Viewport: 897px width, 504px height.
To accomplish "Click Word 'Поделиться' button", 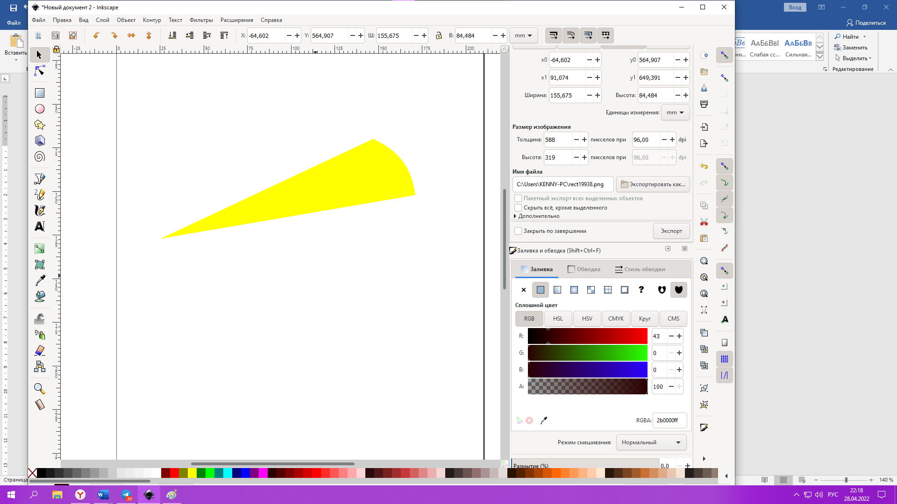I will tap(866, 23).
